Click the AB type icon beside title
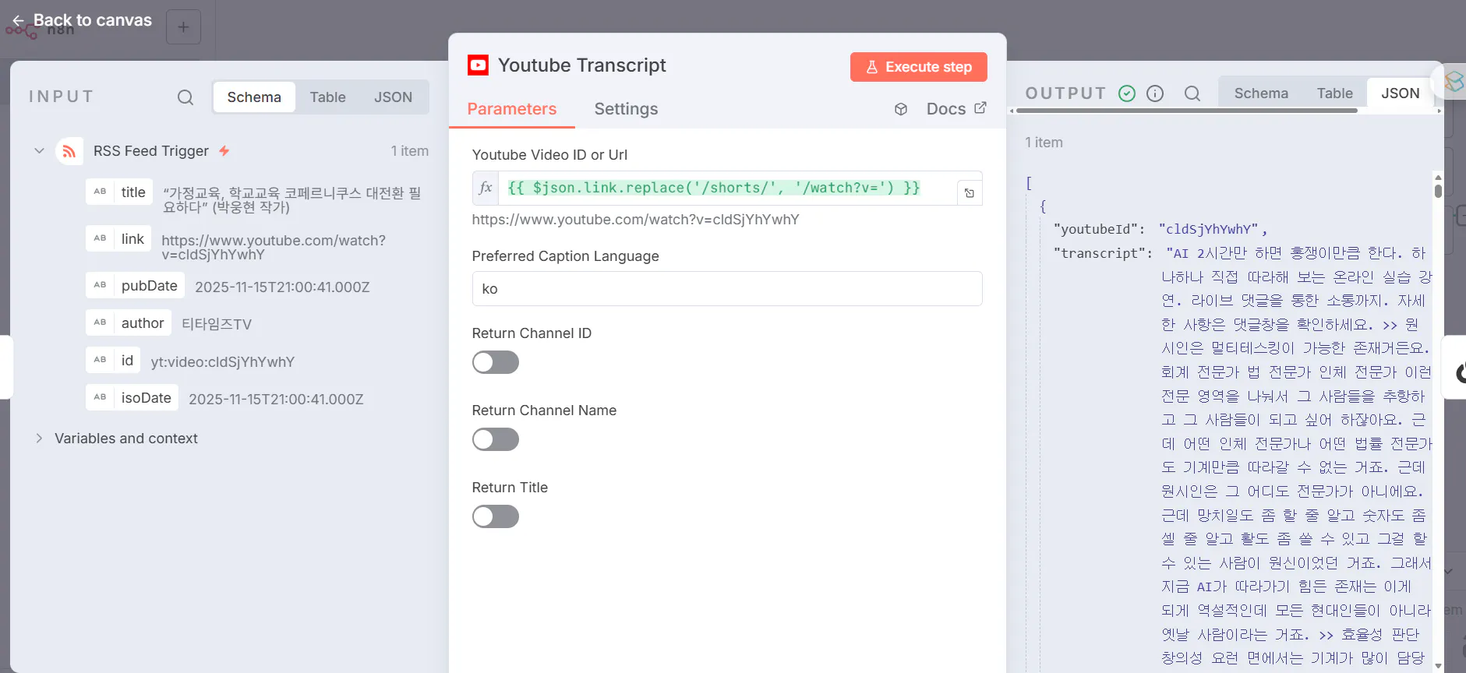Viewport: 1466px width, 673px height. (x=100, y=192)
